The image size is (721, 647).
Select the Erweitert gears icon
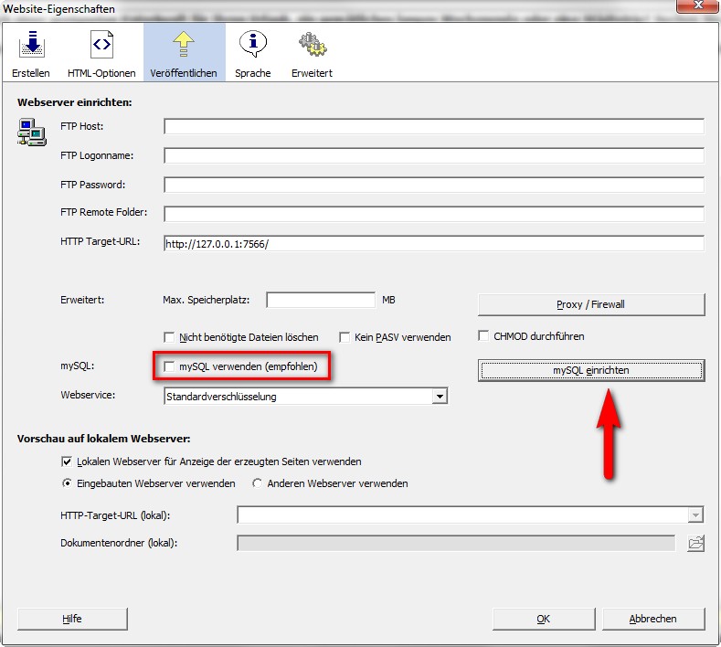312,44
